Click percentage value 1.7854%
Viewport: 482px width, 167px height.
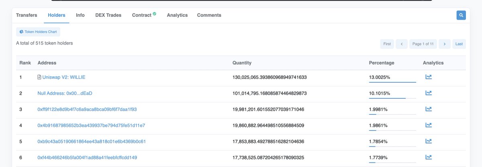coord(378,141)
